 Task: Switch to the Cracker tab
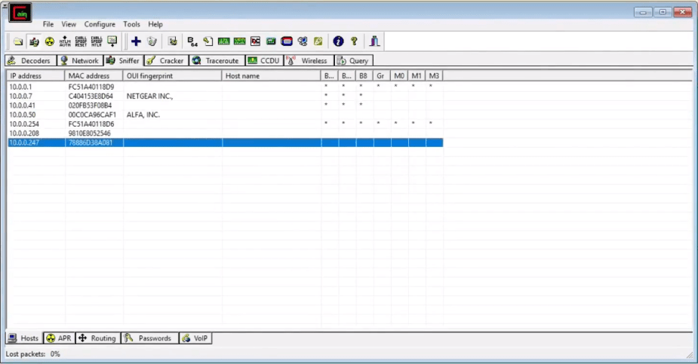[x=165, y=60]
